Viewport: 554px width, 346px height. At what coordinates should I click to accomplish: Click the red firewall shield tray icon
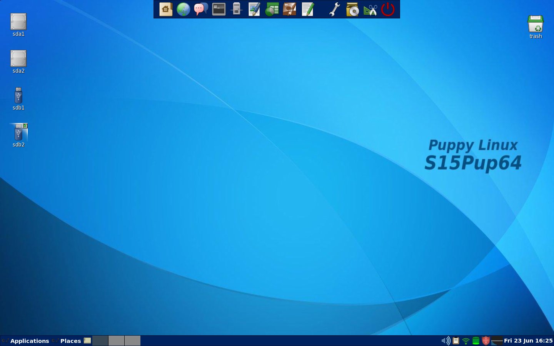click(486, 341)
